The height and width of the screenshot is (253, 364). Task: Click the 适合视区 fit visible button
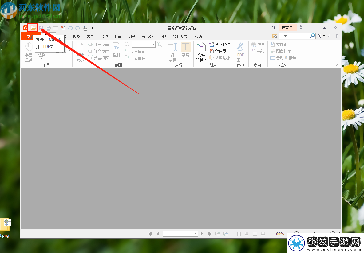98,58
